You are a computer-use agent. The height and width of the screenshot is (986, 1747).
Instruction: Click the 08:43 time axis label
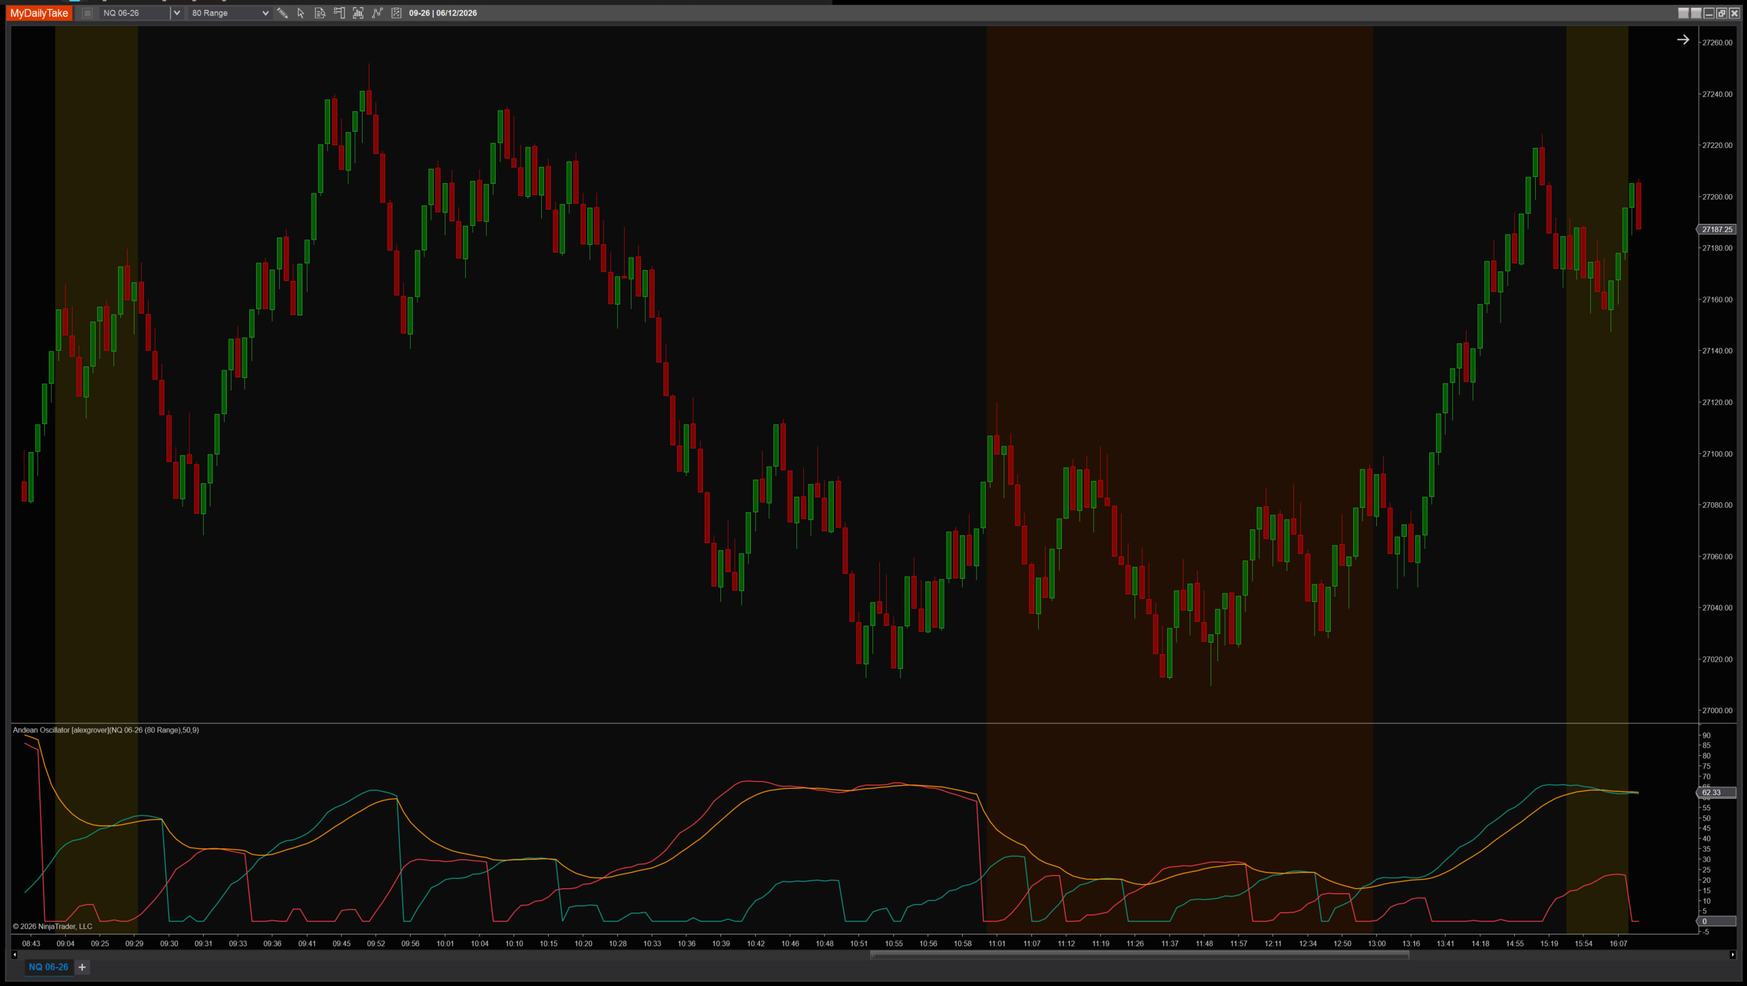click(x=31, y=943)
